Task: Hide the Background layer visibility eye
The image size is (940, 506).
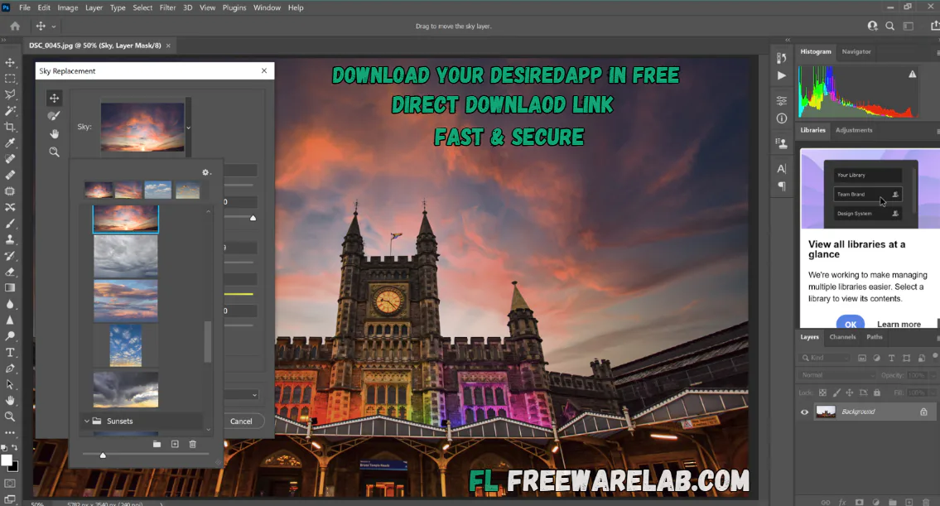Action: pyautogui.click(x=804, y=412)
